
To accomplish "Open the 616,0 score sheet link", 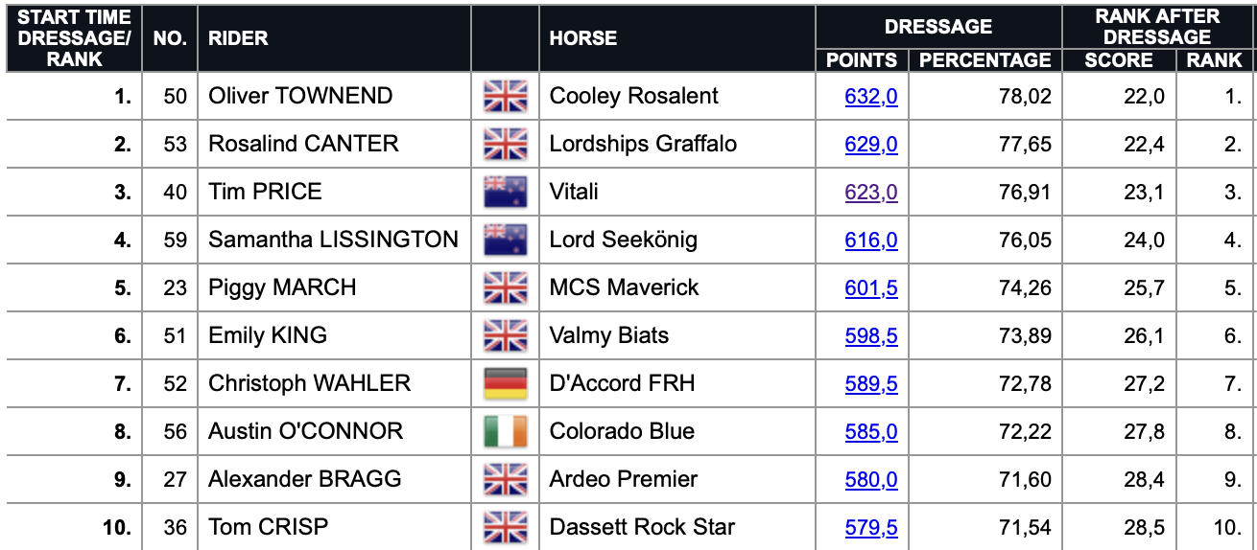I will point(871,240).
